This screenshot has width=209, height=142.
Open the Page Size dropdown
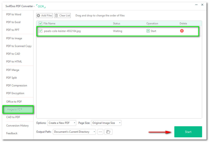pyautogui.click(x=106, y=123)
